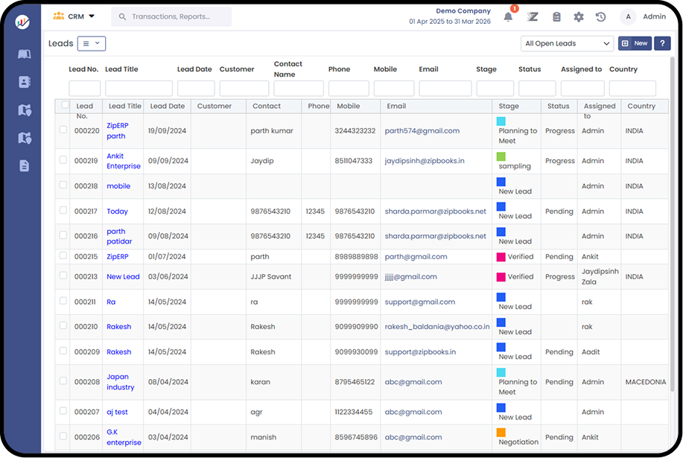The width and height of the screenshot is (683, 458).
Task: Click inside the Lead No. filter field
Action: click(x=84, y=87)
